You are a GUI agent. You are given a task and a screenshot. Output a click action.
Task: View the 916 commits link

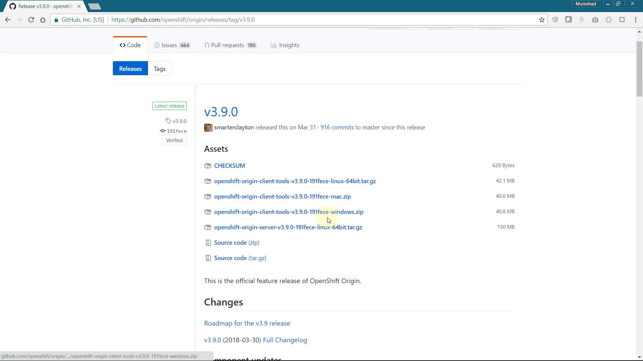337,127
